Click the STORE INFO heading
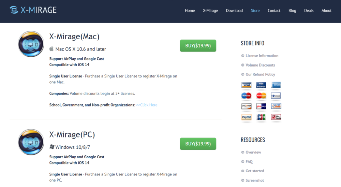This screenshot has height=187, width=341. coord(252,43)
